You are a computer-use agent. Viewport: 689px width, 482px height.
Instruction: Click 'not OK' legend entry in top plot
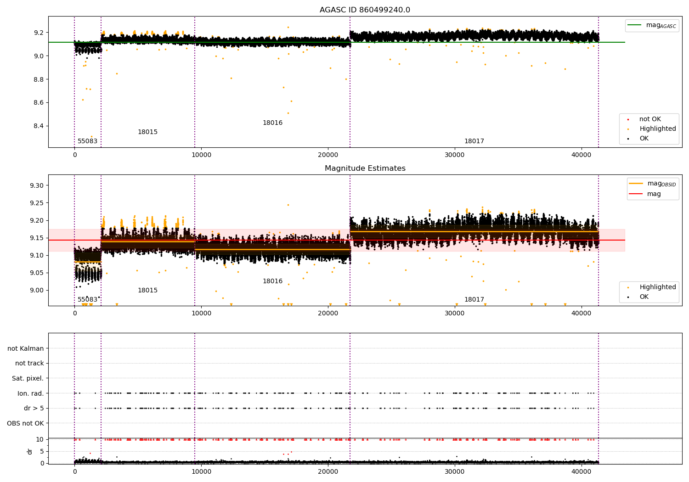[645, 119]
